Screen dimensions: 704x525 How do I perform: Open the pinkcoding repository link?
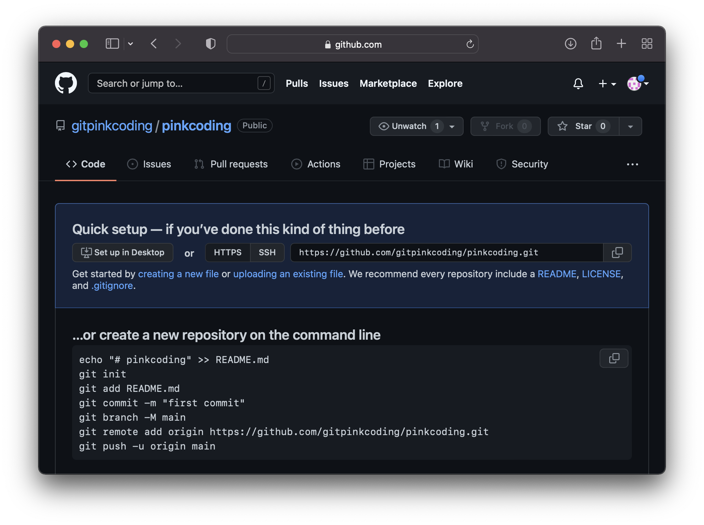pos(196,126)
